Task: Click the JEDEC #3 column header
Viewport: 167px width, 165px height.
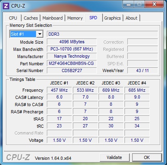Action: click(x=111, y=83)
